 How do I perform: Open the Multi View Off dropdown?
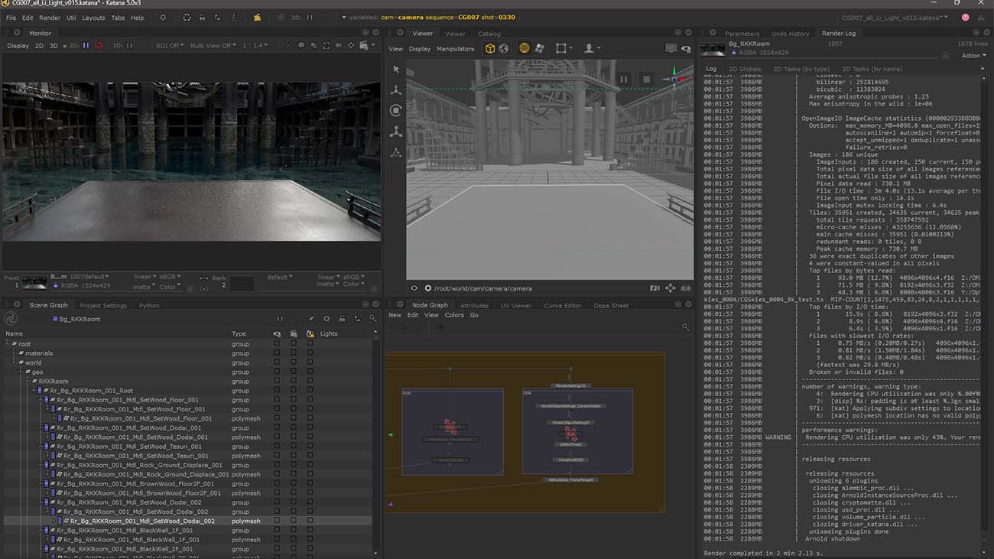(x=213, y=46)
